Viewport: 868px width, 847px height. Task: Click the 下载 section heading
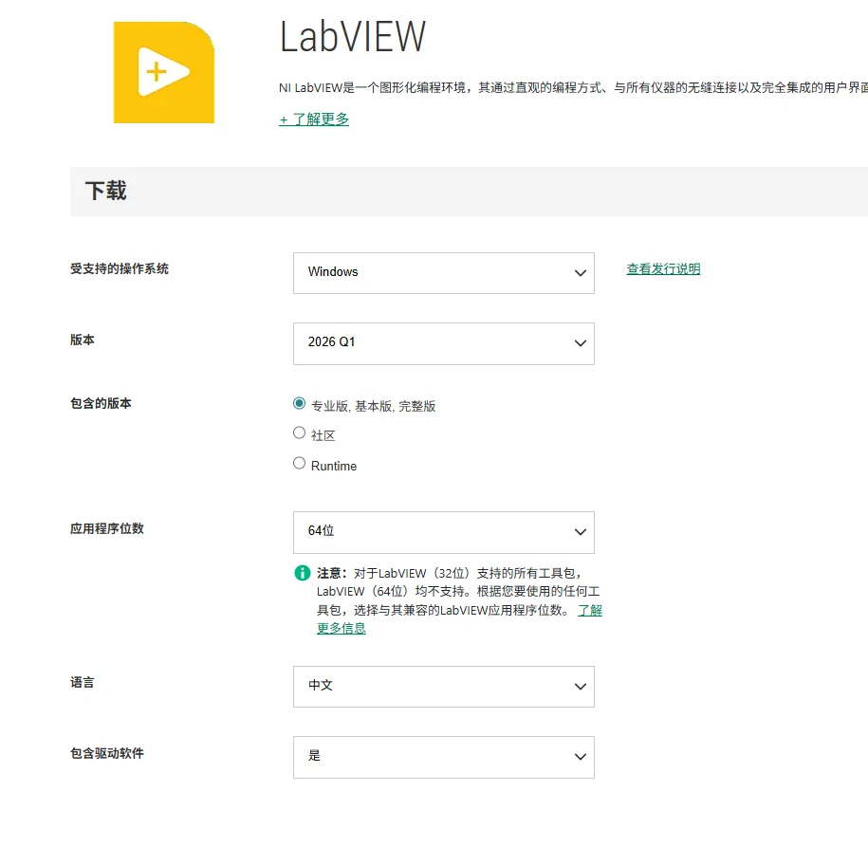[x=105, y=191]
